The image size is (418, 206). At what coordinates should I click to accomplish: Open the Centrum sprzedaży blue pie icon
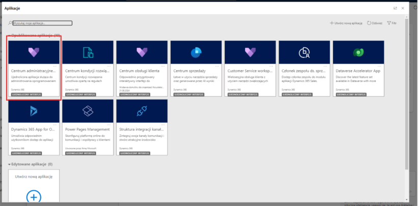196,52
